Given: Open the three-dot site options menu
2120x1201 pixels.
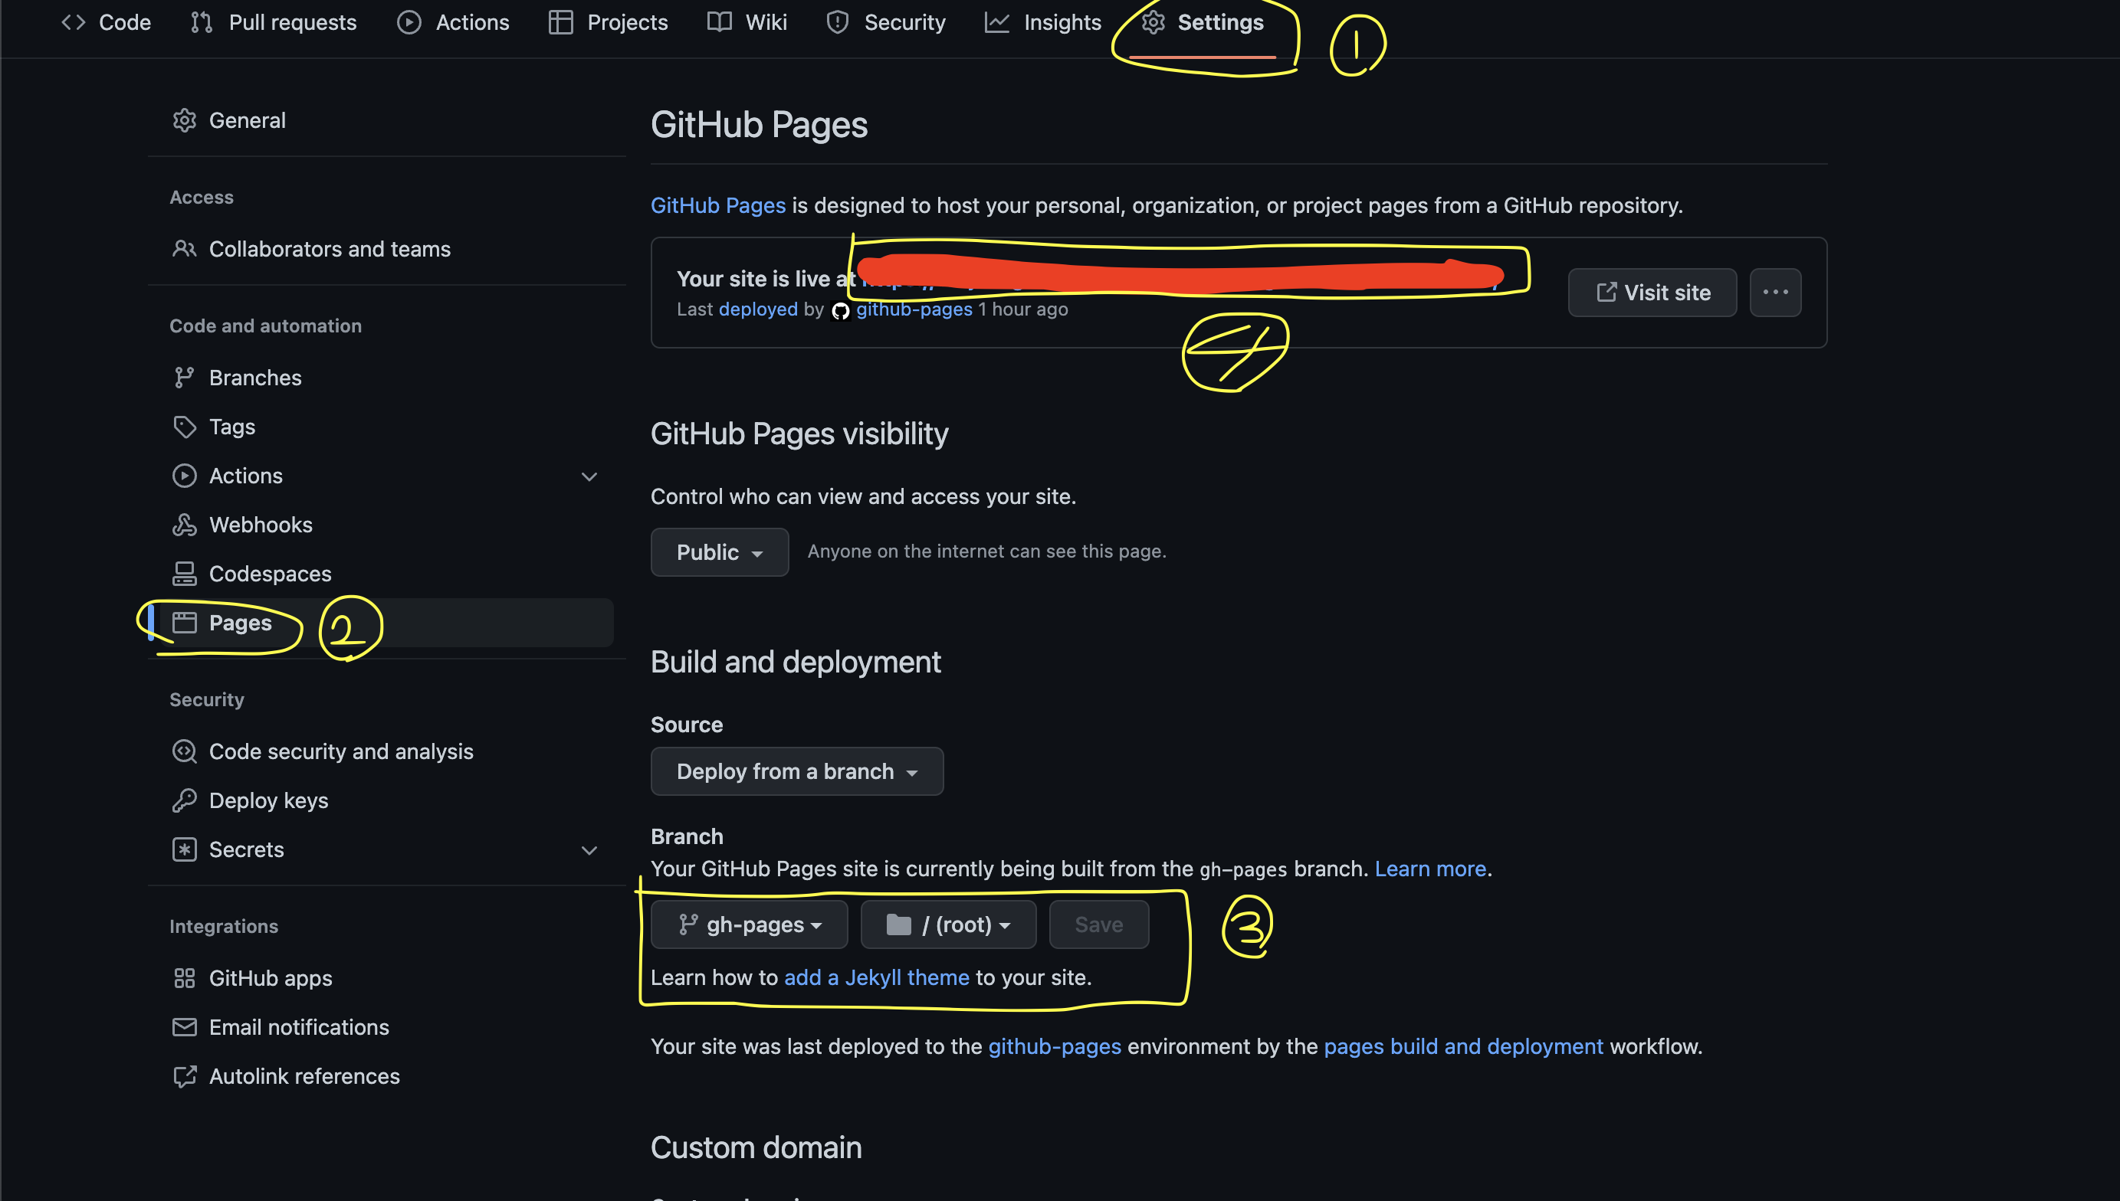Looking at the screenshot, I should tap(1776, 292).
